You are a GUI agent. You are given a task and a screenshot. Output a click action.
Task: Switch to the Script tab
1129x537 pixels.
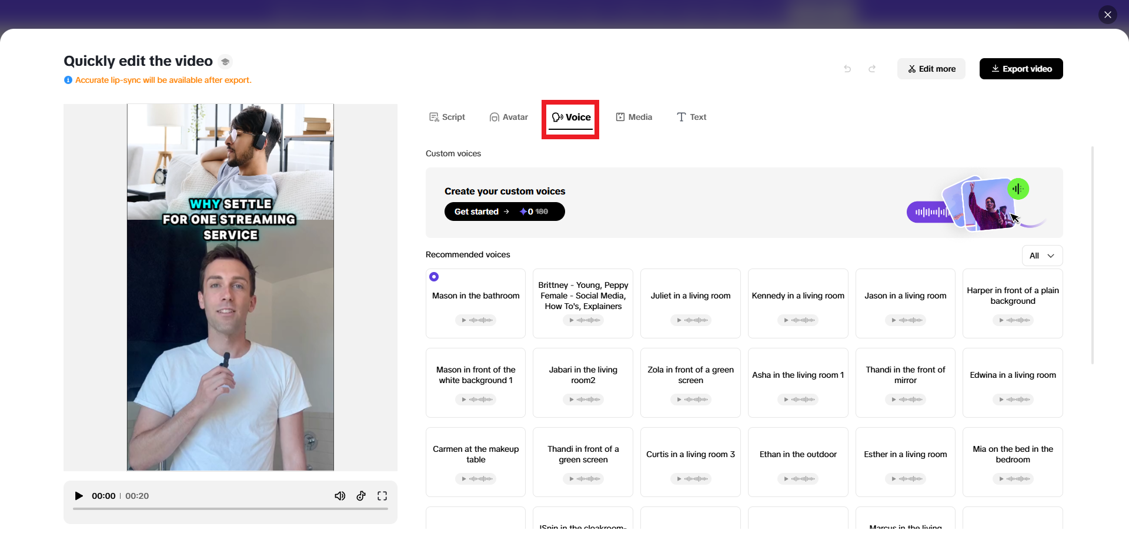click(x=447, y=117)
